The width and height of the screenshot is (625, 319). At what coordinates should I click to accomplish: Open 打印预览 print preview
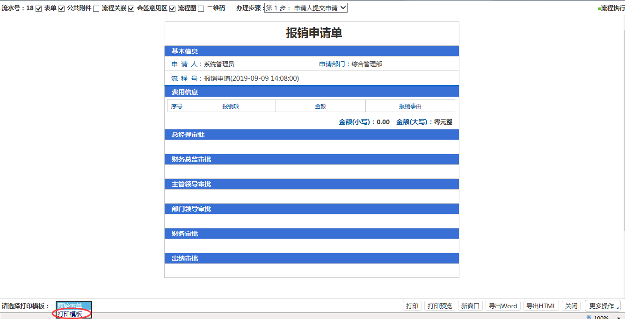tap(440, 306)
